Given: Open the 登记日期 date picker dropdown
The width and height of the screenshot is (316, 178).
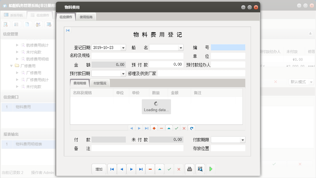Looking at the screenshot, I should tap(123, 48).
